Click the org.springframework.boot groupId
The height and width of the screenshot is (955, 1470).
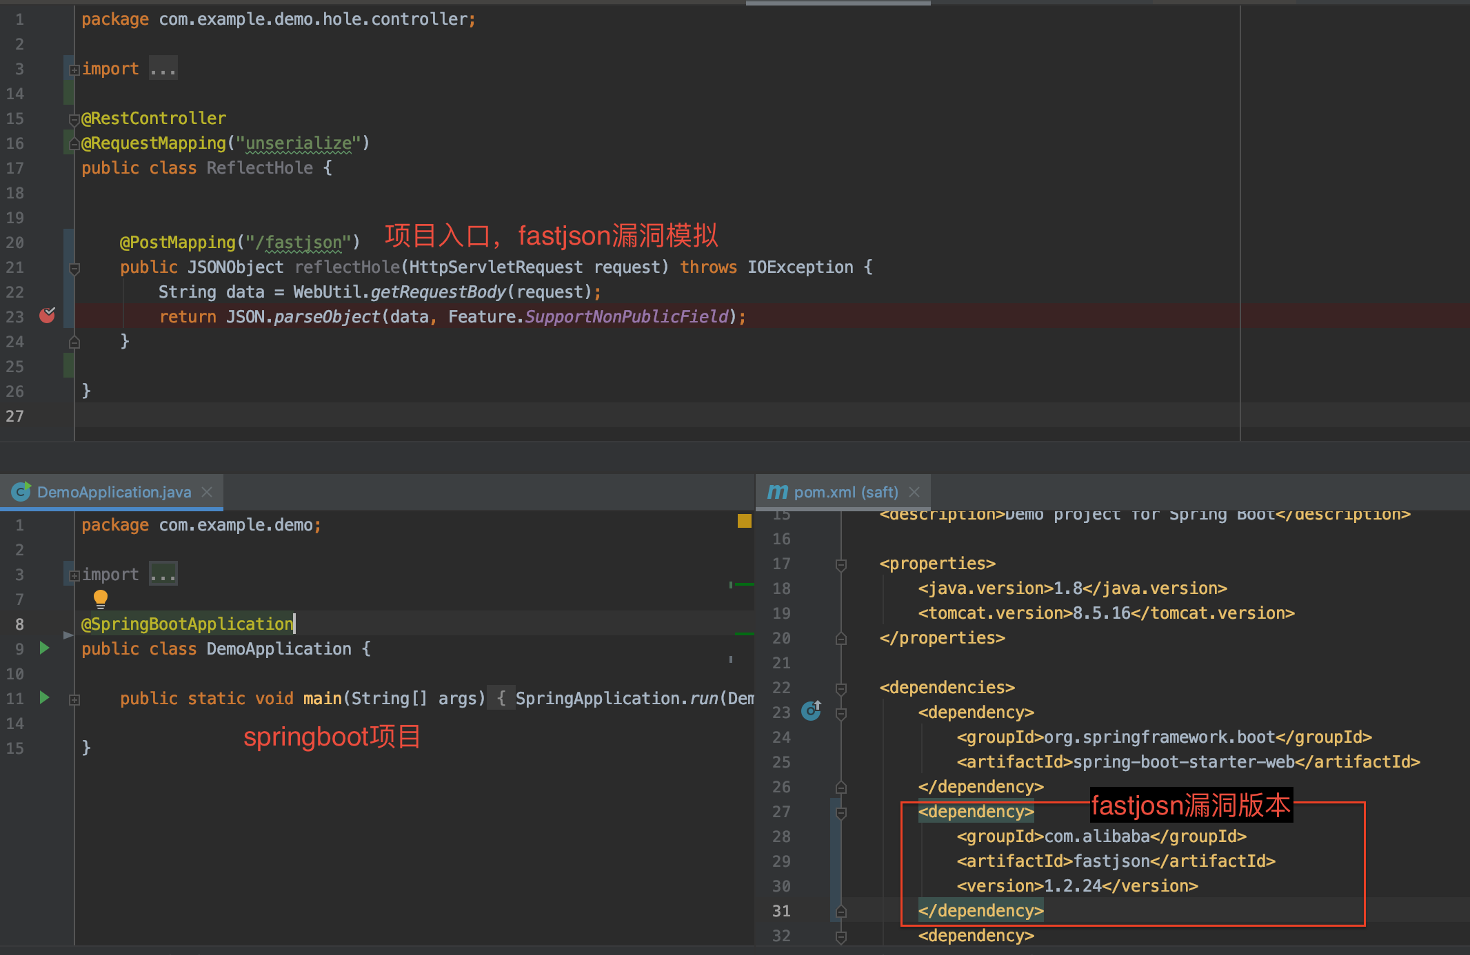point(1160,737)
